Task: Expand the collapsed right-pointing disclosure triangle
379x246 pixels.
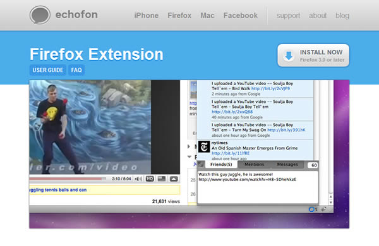Action: click(x=189, y=146)
